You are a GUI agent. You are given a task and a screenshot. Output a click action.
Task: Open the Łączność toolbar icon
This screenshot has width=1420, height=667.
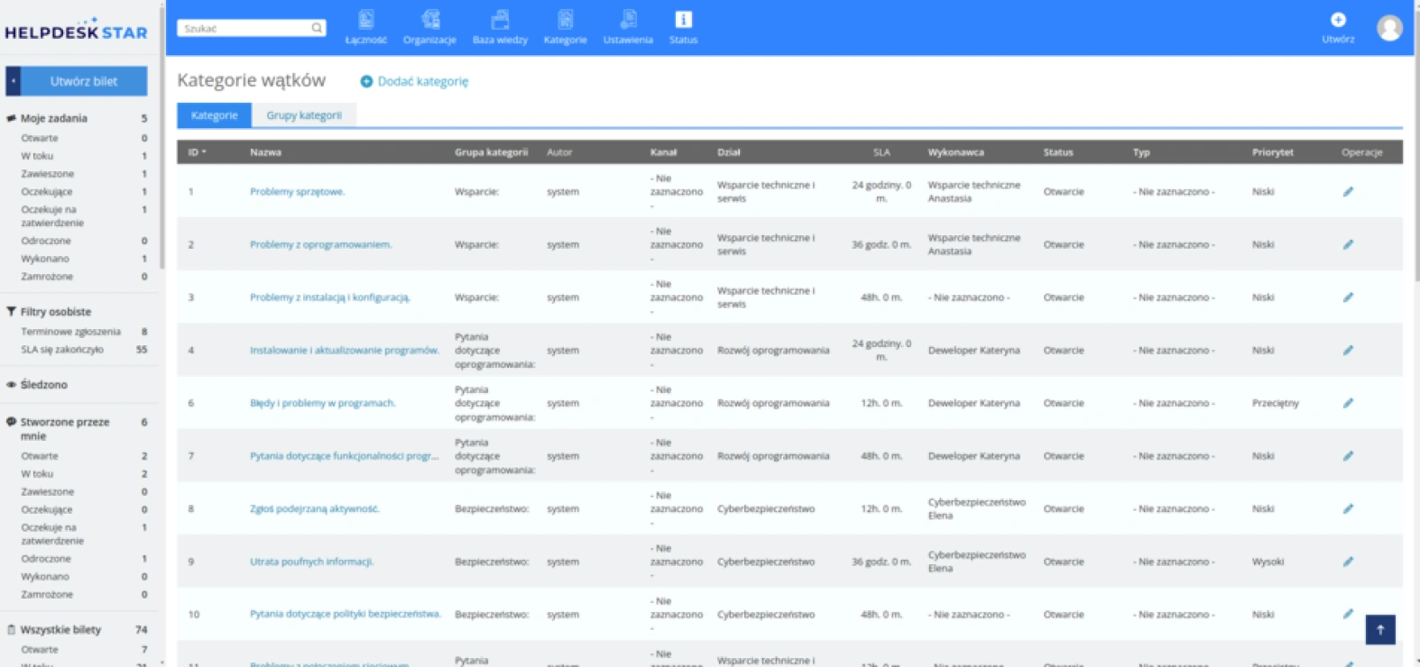click(x=365, y=20)
